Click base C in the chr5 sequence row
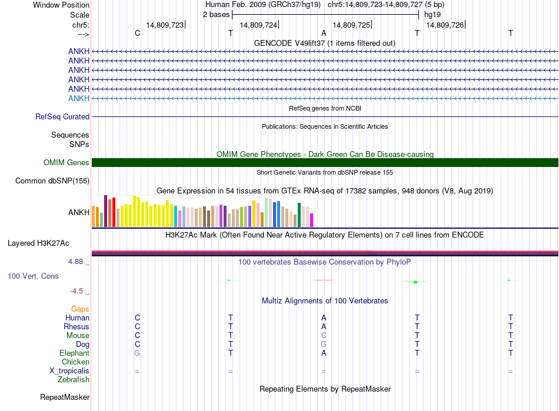The height and width of the screenshot is (411, 559). point(137,33)
